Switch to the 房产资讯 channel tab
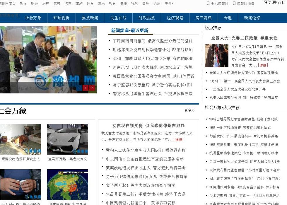The width and height of the screenshot is (287, 205). 203,18
